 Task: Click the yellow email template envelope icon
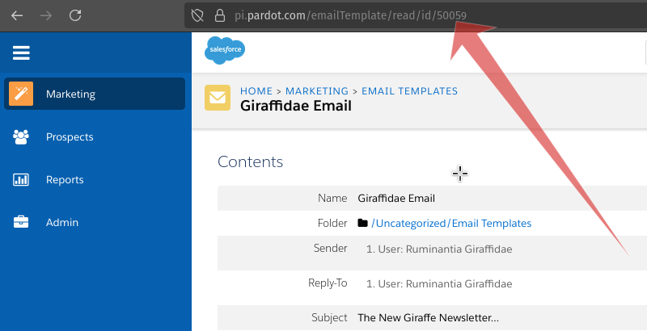click(x=218, y=98)
